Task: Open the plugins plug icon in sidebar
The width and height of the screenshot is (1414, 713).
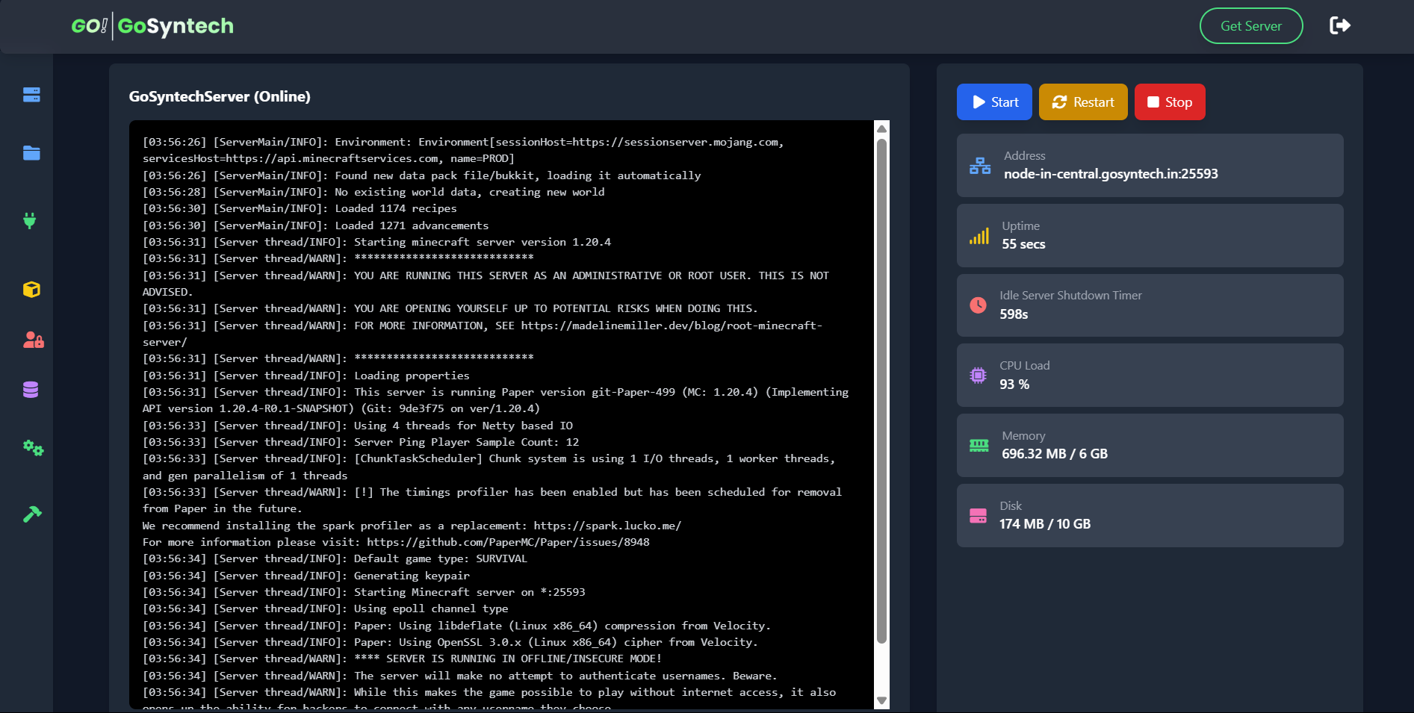Action: pos(30,220)
